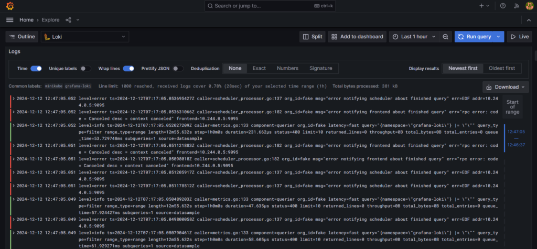Click the Explore breadcrumb
Viewport: 537px width, 249px height.
(50, 20)
